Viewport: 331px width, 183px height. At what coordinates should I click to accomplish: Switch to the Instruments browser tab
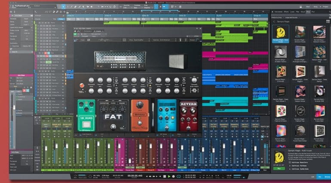tap(279, 12)
